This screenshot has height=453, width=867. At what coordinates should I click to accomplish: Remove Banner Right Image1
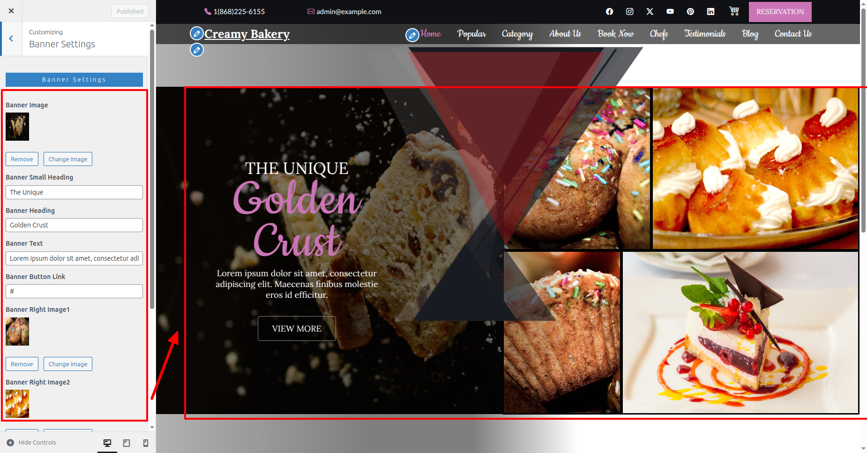(22, 364)
